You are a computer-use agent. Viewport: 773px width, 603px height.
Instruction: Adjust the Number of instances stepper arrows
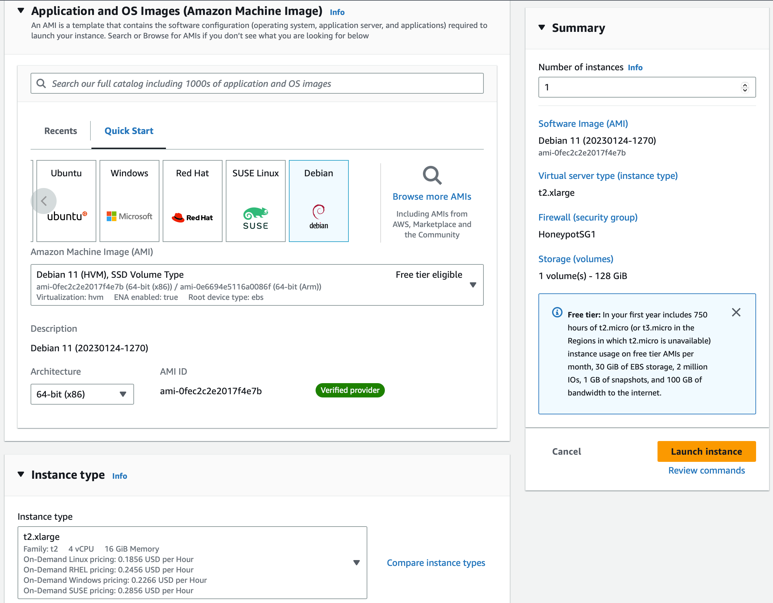(745, 87)
